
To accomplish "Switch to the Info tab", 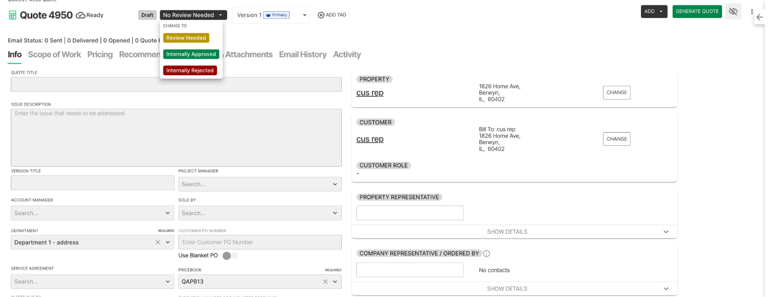I will point(15,54).
